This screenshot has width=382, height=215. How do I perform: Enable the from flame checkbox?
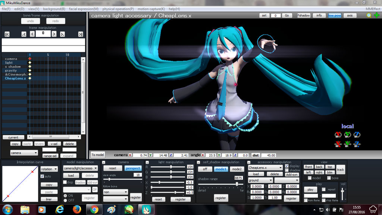306,200
